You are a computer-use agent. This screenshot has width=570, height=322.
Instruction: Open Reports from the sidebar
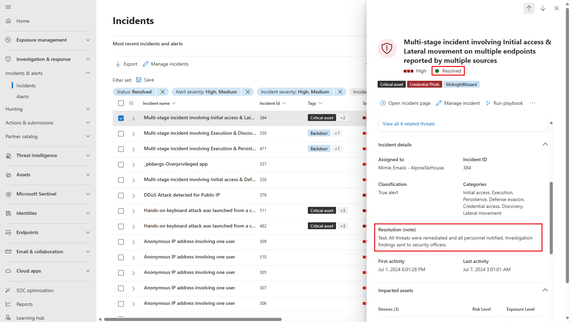coord(24,304)
